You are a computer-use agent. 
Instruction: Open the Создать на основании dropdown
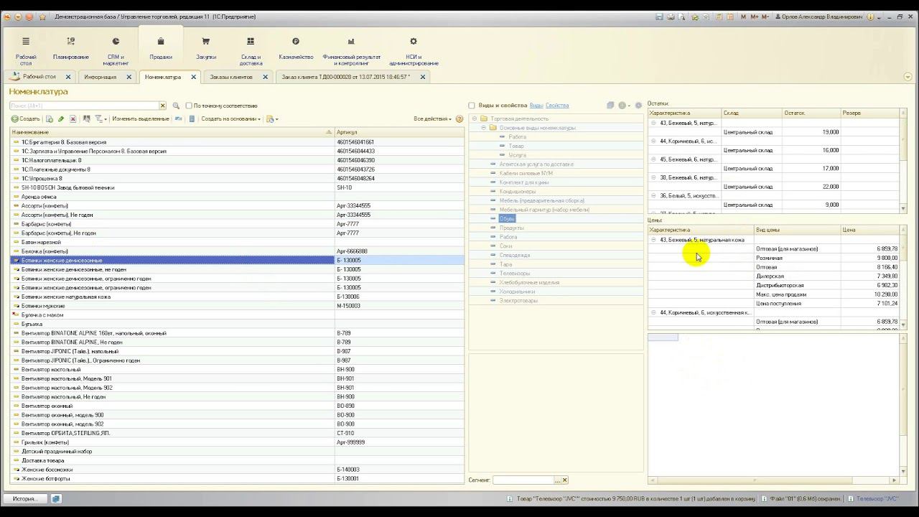(230, 119)
